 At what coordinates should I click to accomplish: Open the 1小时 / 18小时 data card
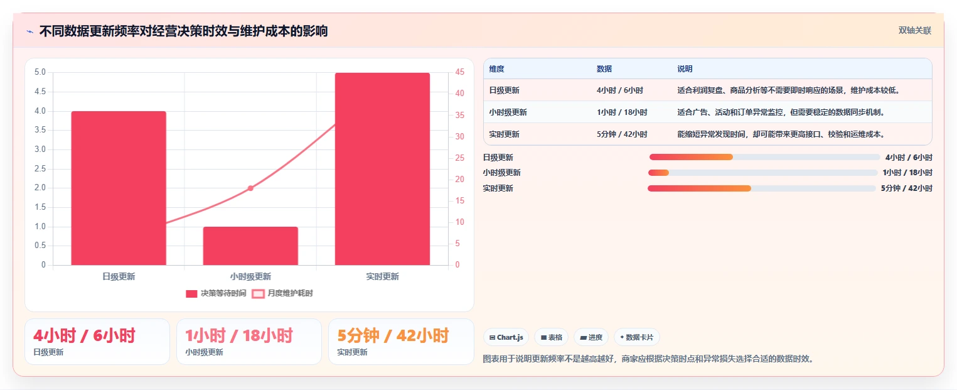point(249,342)
